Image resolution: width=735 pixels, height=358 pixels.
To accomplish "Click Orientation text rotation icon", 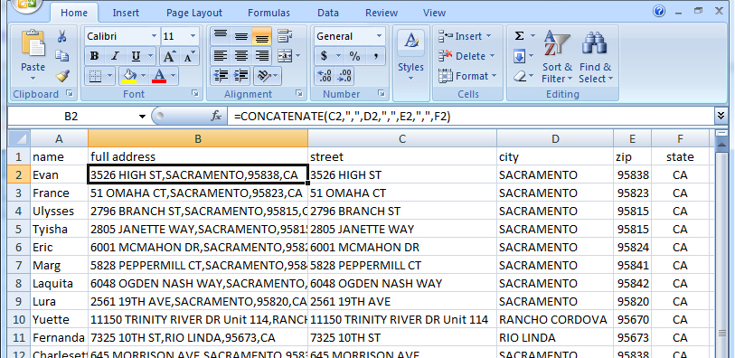I will (264, 75).
